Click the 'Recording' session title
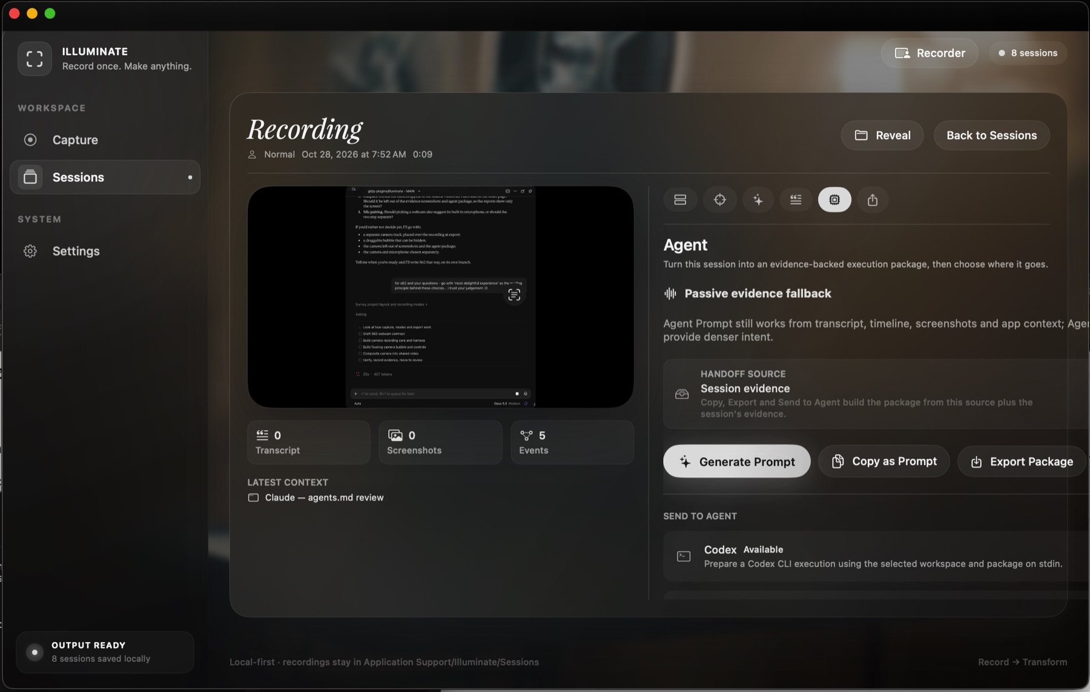Image resolution: width=1090 pixels, height=692 pixels. tap(305, 130)
